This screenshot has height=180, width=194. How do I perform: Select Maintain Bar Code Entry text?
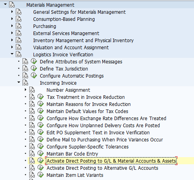pos(72,154)
